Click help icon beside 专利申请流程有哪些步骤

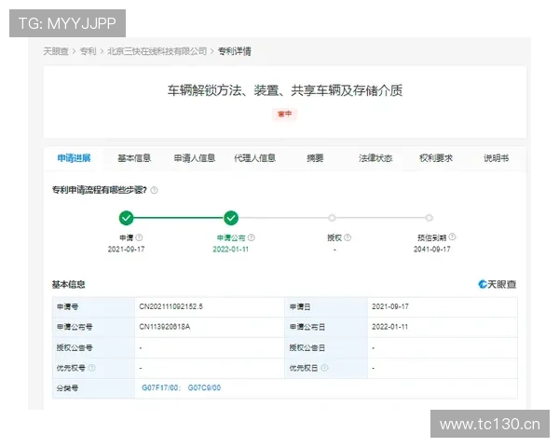click(154, 190)
